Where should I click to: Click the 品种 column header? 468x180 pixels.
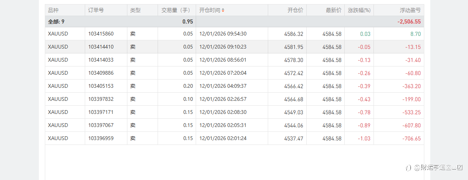[x=53, y=10]
